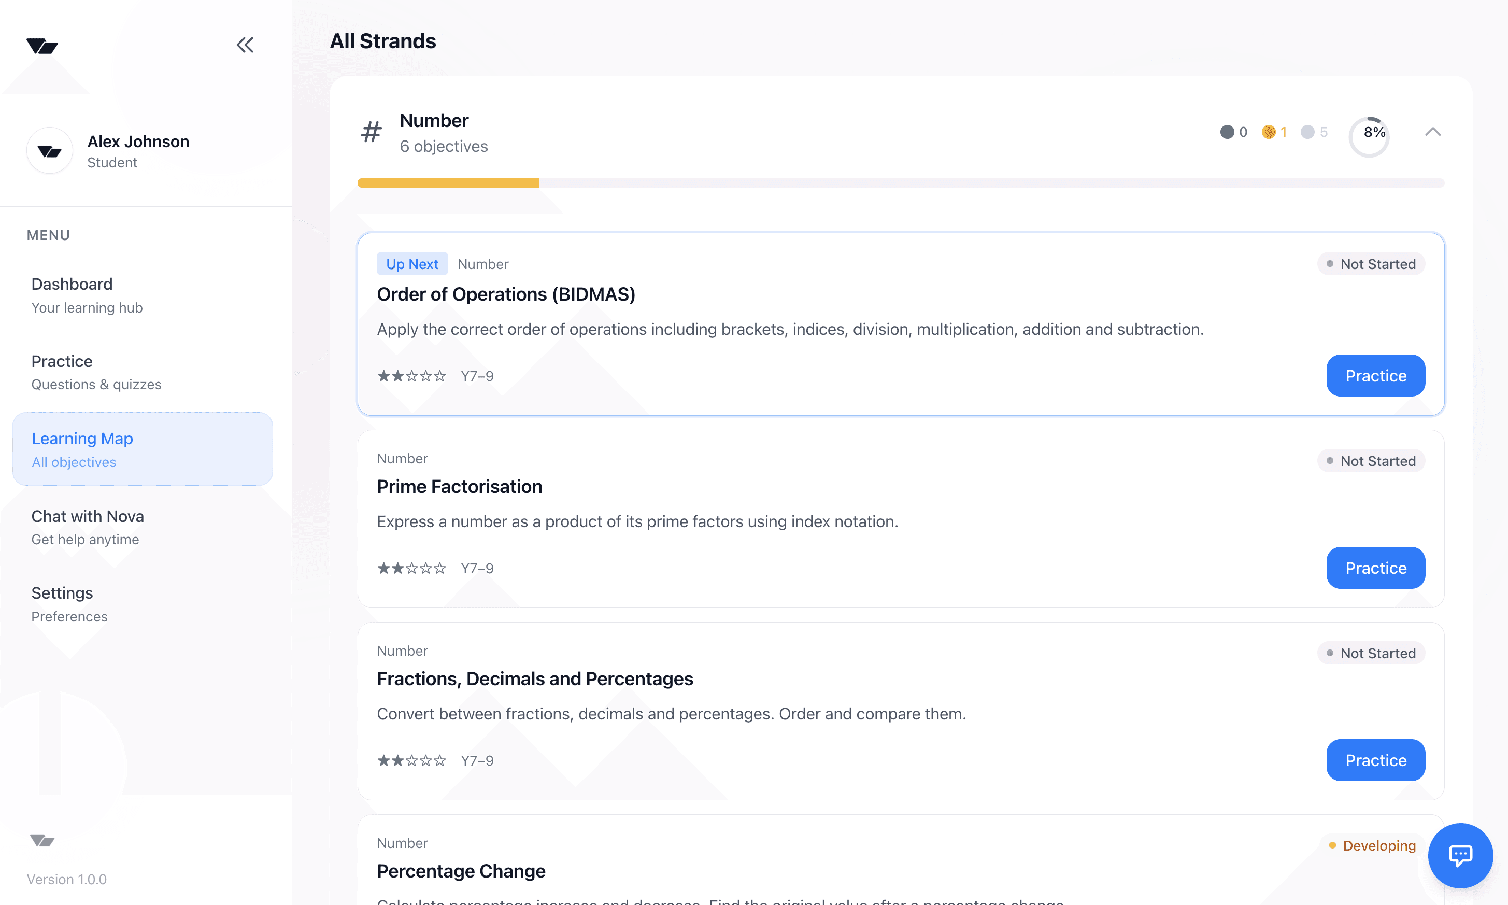Click the 8% circular progress ring
This screenshot has width=1508, height=905.
(x=1369, y=136)
